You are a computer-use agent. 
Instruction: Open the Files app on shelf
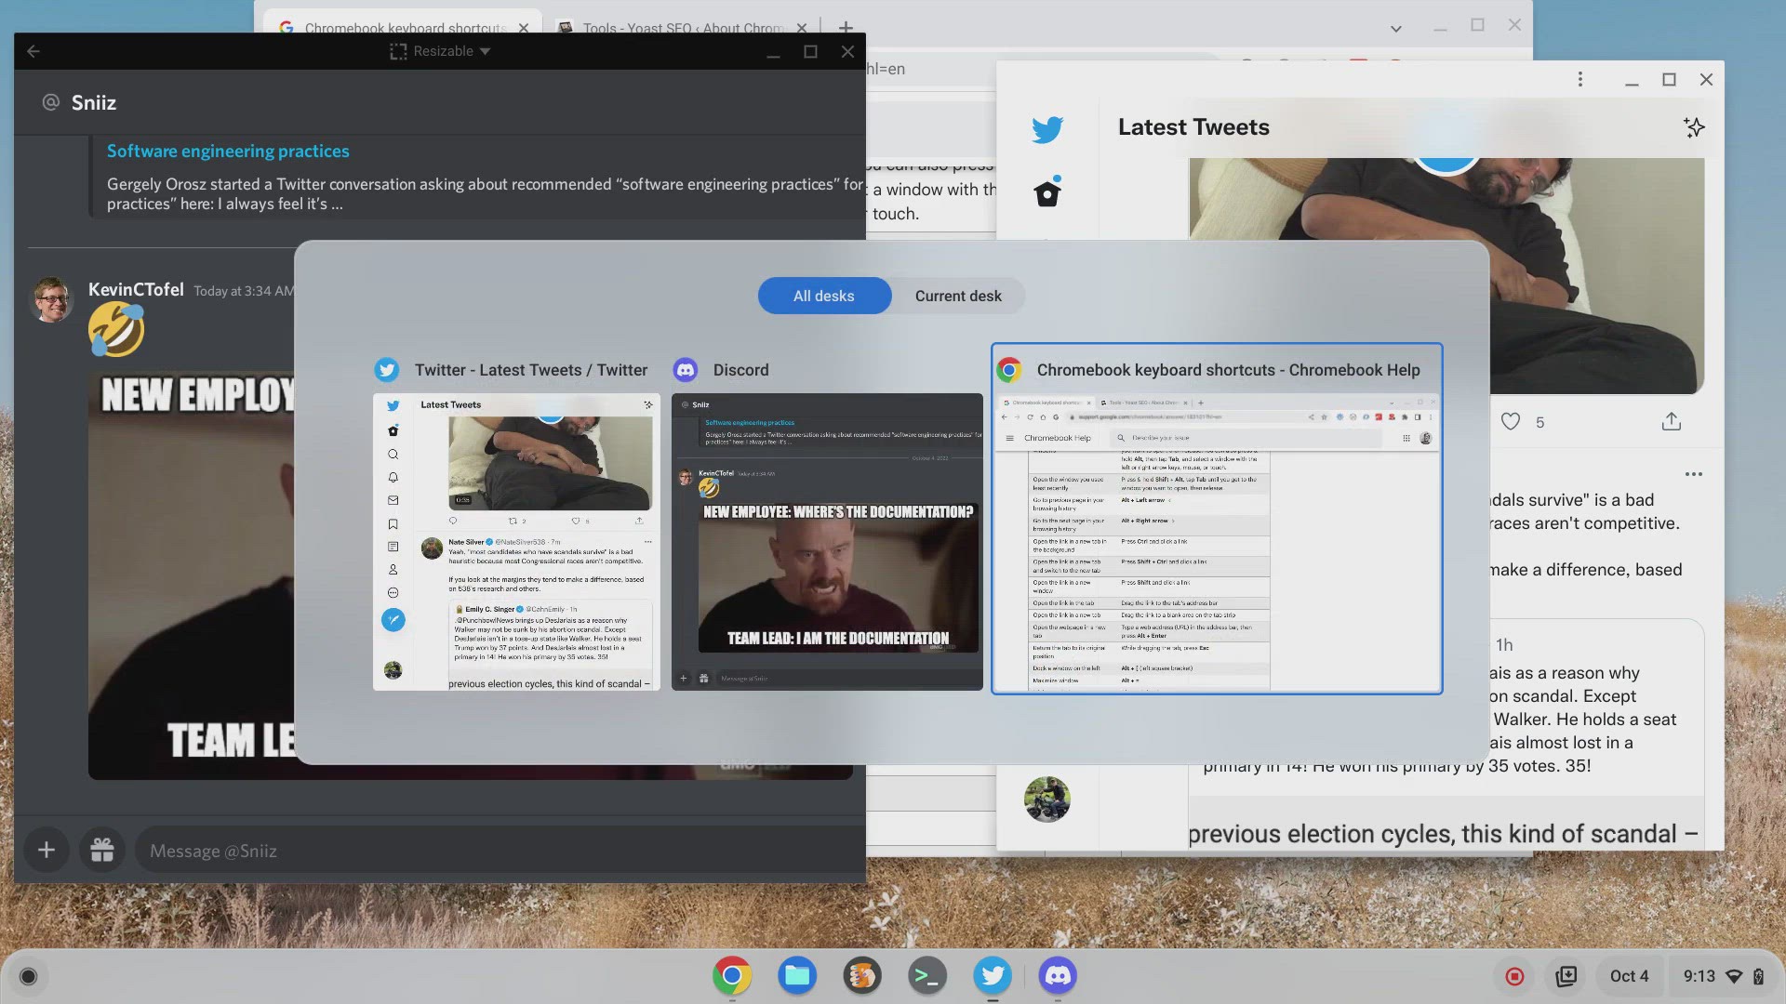click(x=797, y=975)
